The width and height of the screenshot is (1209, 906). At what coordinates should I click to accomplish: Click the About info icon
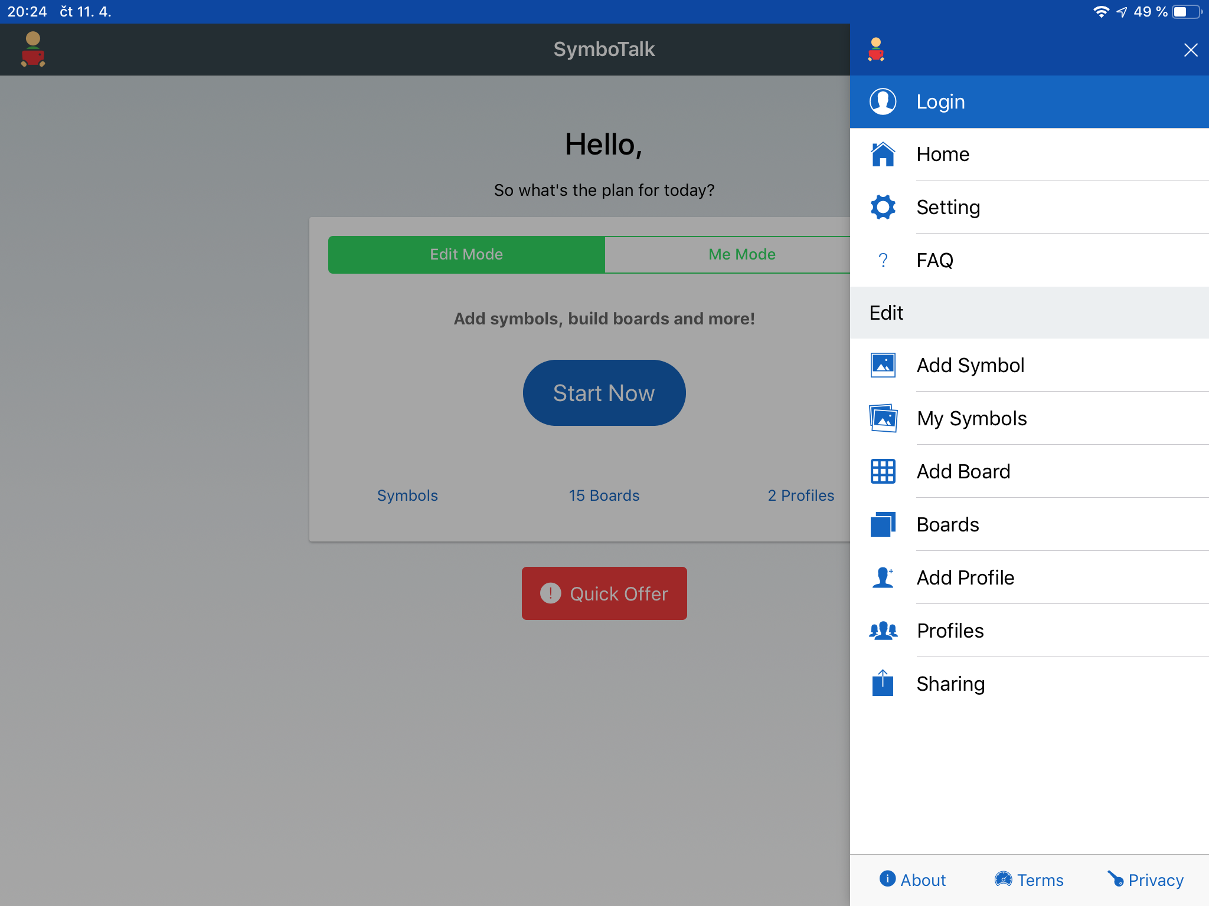887,879
